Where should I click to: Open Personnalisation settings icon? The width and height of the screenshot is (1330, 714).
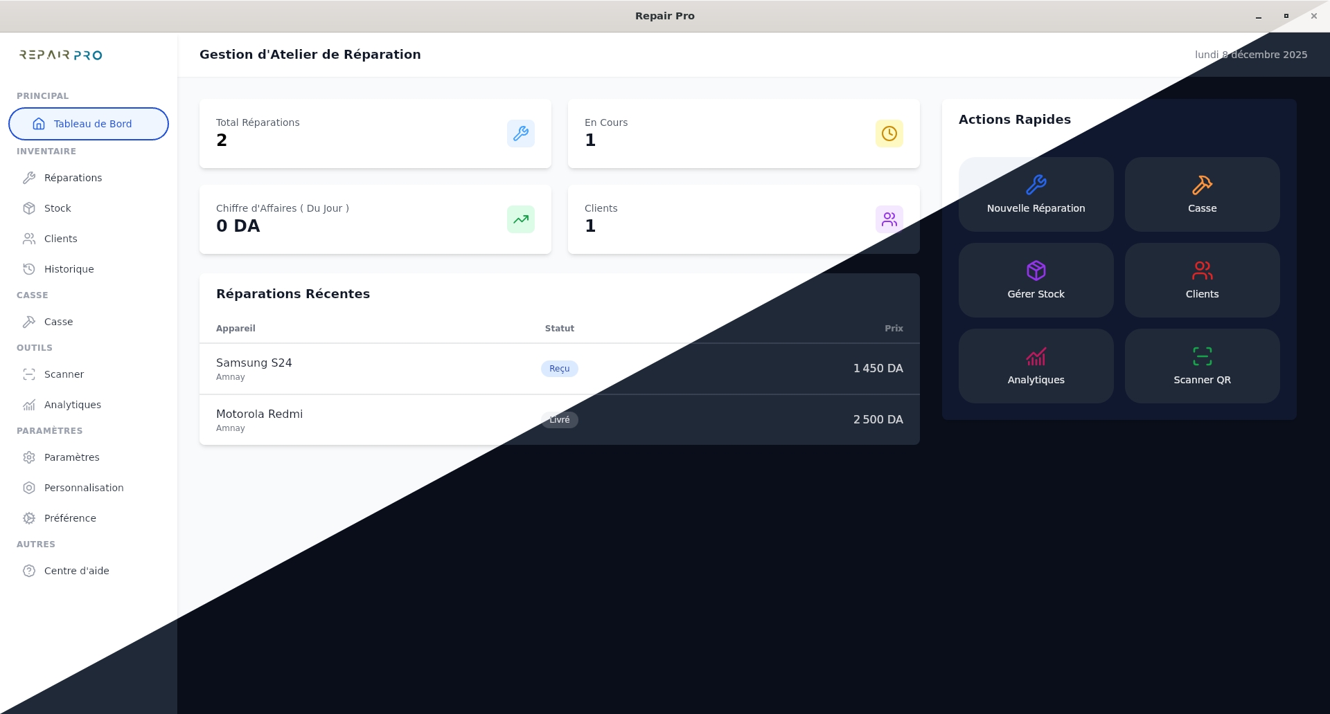28,488
